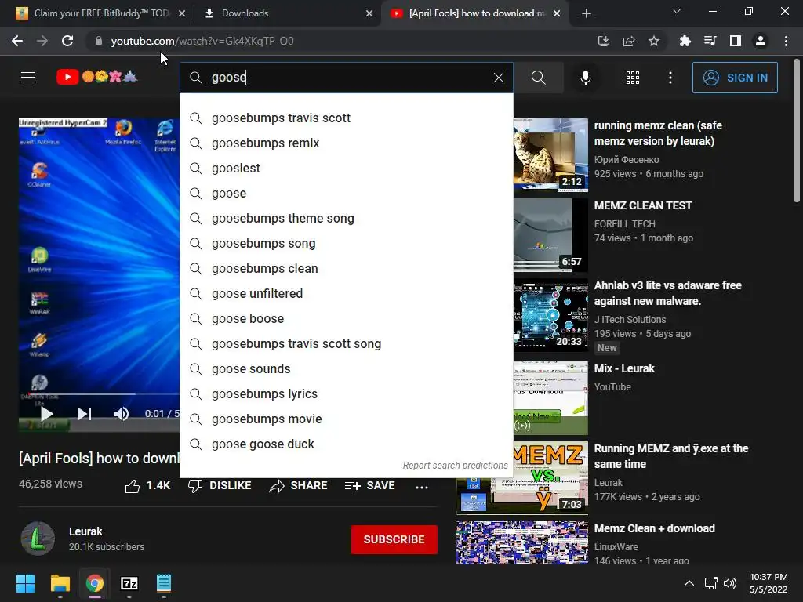803x602 pixels.
Task: Open more actions ellipsis below video
Action: pyautogui.click(x=421, y=487)
